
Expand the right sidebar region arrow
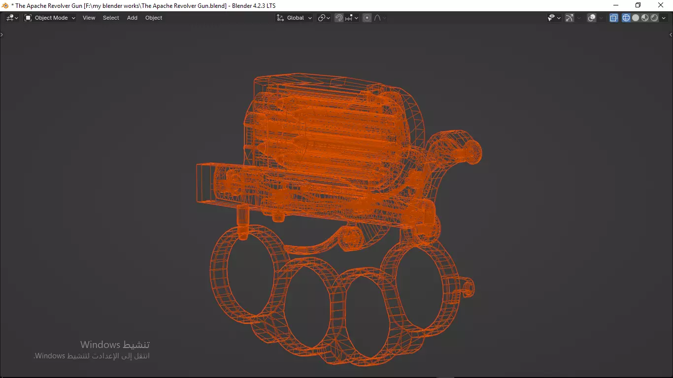(x=671, y=35)
